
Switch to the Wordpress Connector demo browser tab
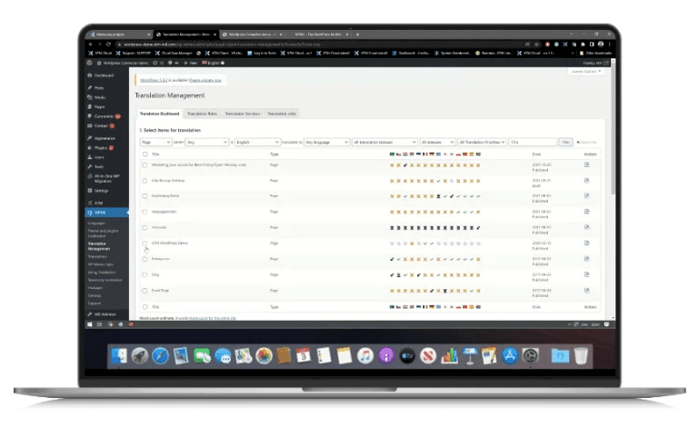tap(252, 35)
